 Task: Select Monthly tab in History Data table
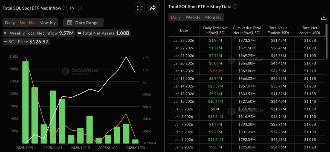coord(213,17)
